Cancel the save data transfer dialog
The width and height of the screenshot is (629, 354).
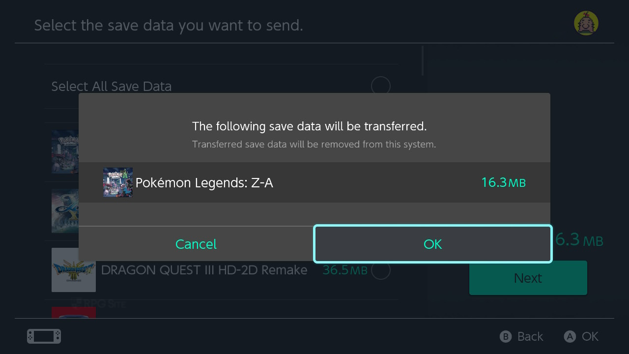pos(196,244)
